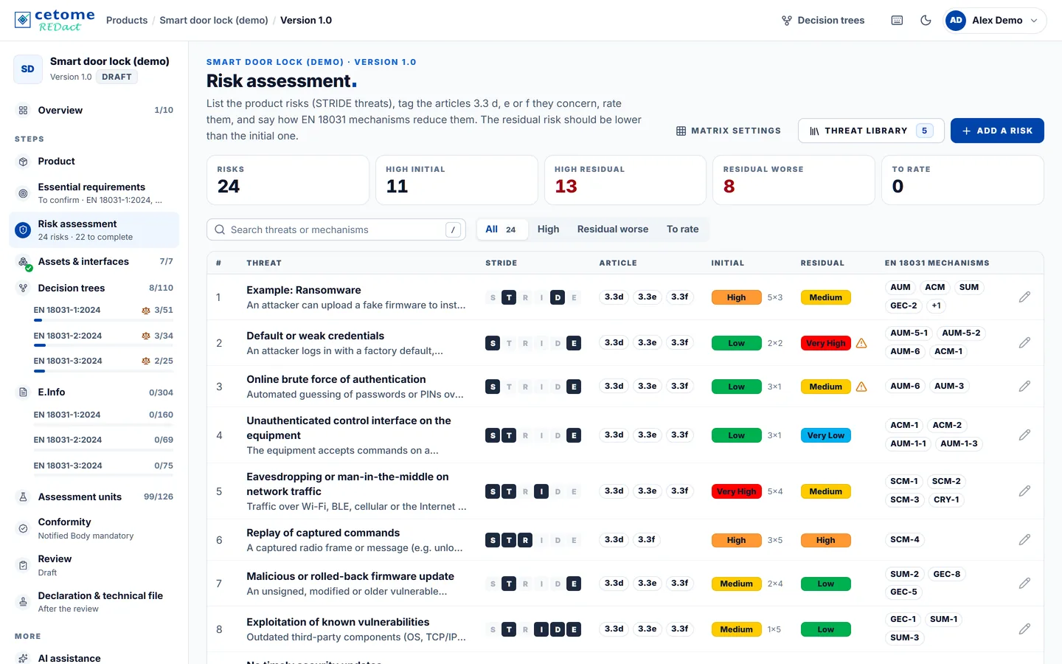Click the cetome REDact logo

pos(55,20)
